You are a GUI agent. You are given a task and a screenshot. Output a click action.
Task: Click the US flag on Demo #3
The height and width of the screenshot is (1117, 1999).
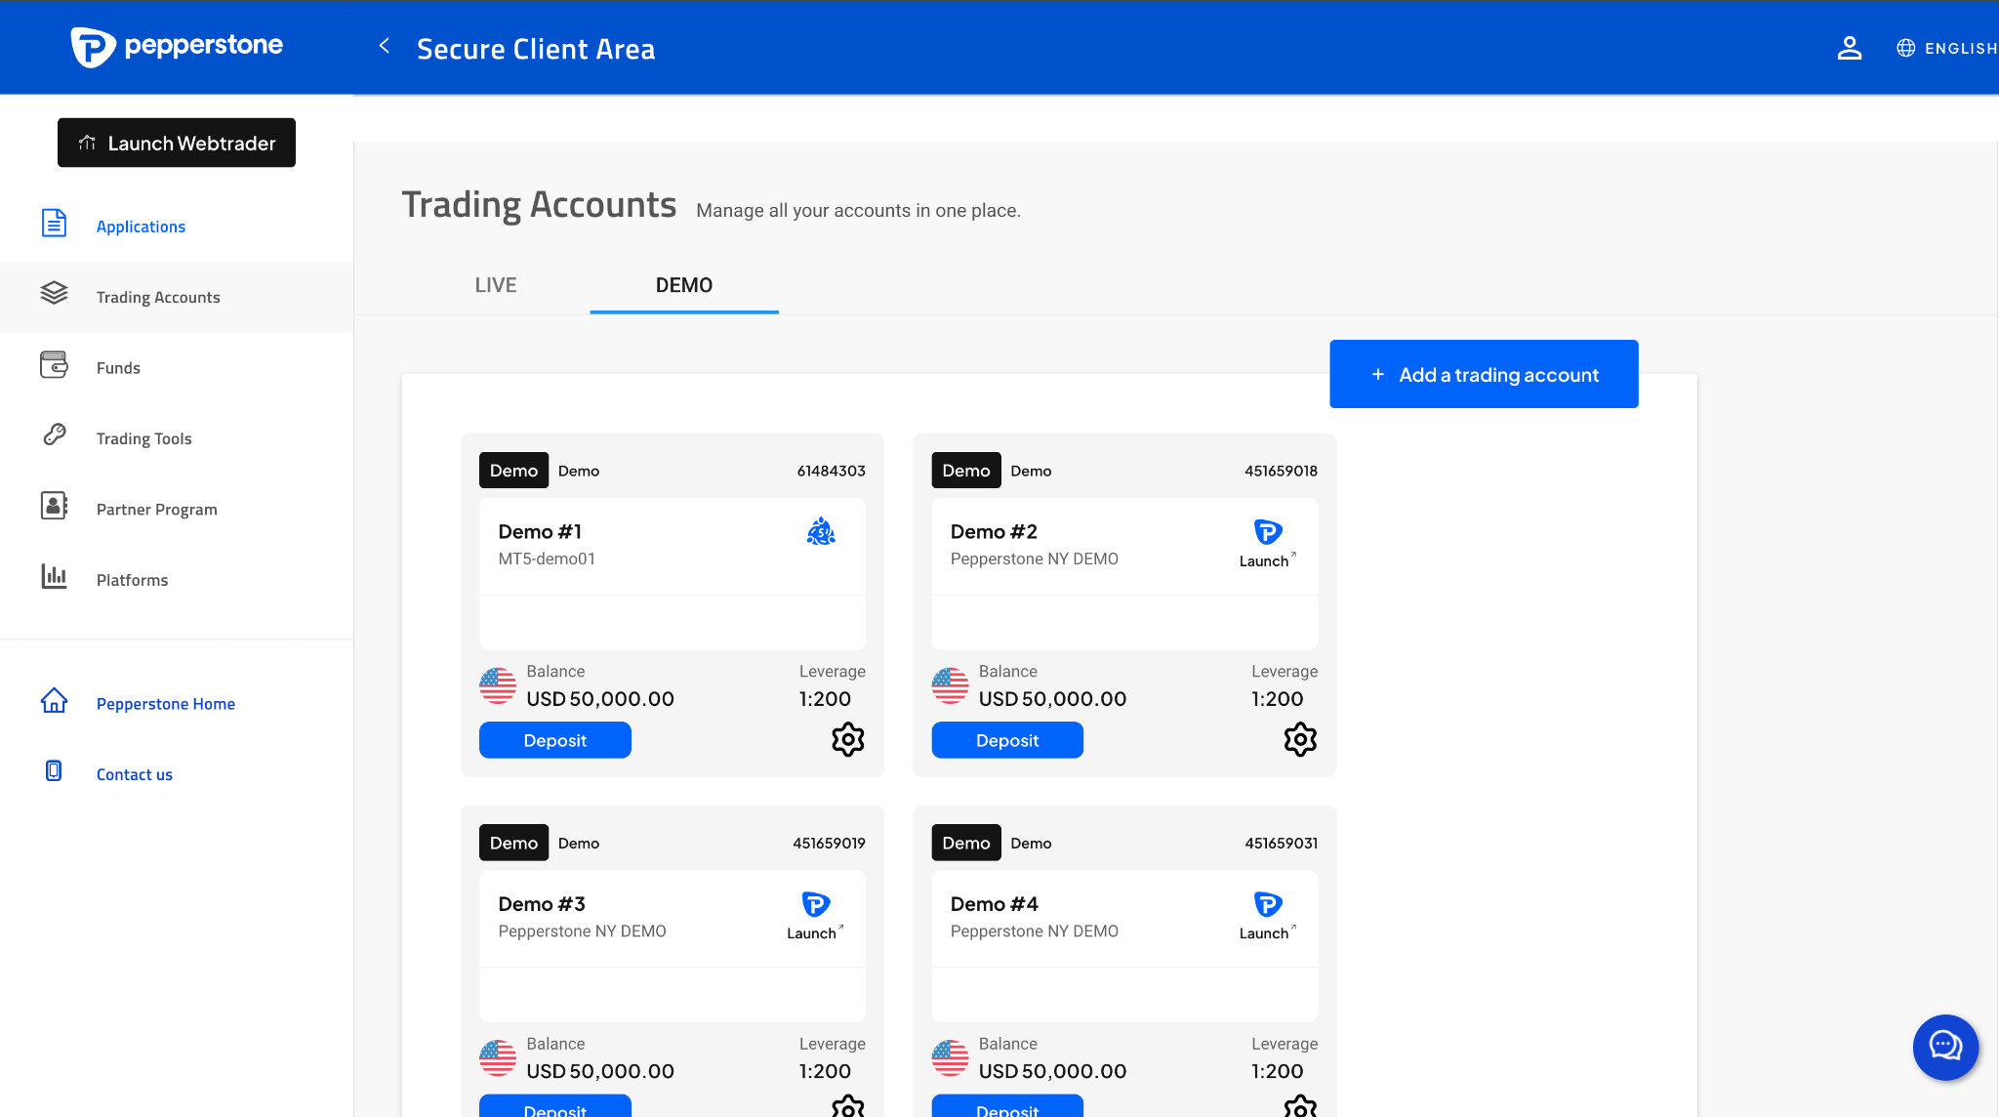[498, 1057]
